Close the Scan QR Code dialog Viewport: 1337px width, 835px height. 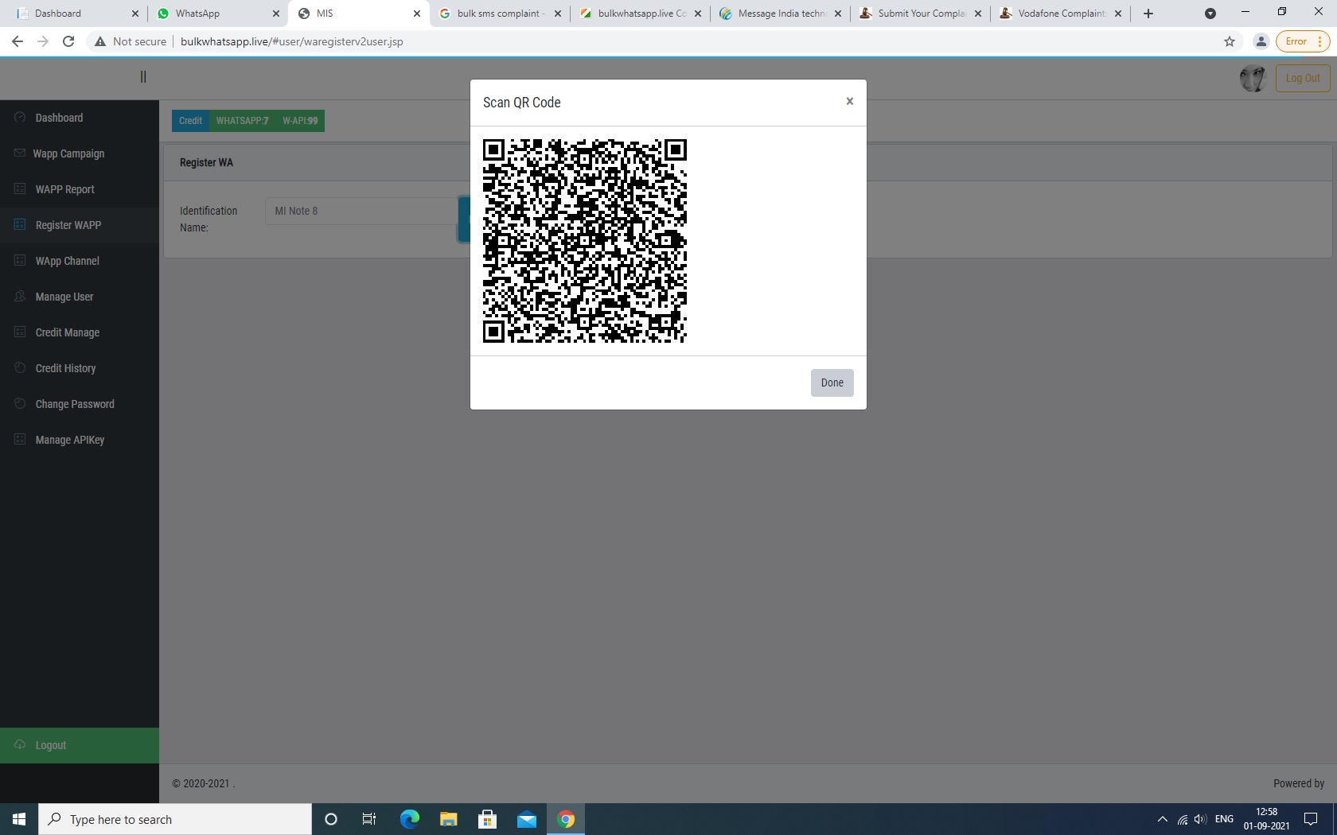point(849,102)
